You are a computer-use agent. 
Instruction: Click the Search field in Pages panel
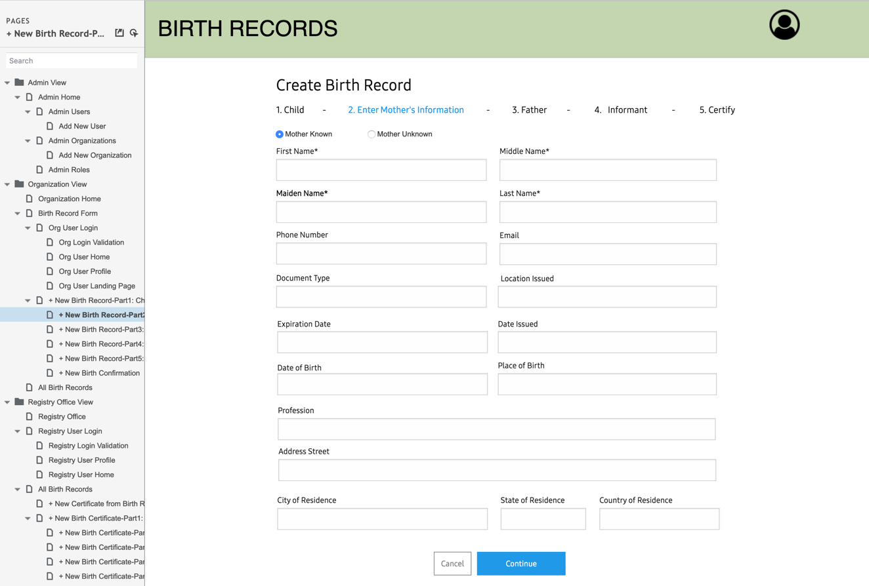[72, 61]
